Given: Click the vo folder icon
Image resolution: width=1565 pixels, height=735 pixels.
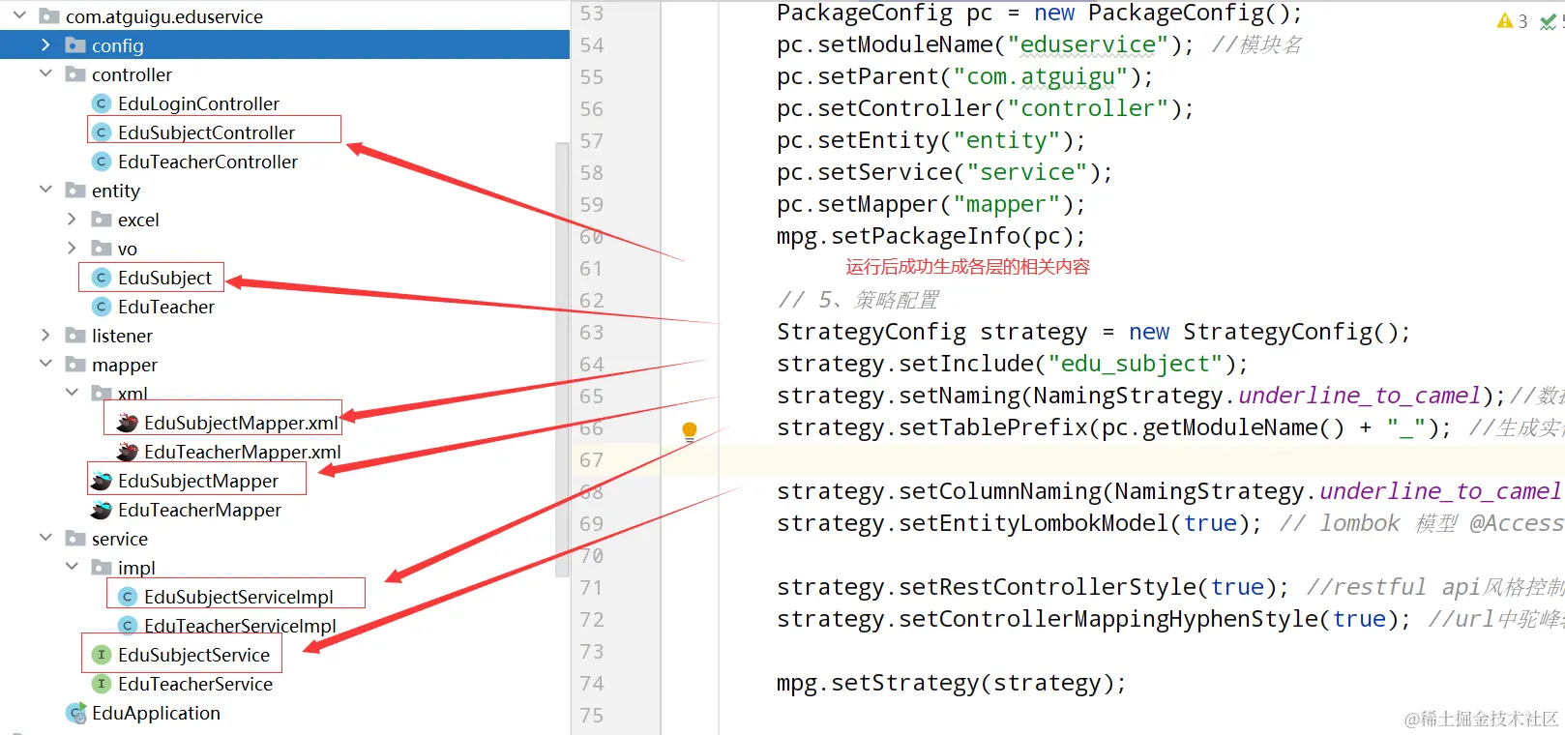Looking at the screenshot, I should coord(102,249).
